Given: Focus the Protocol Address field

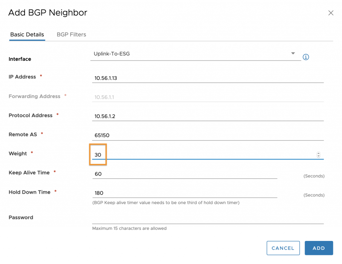Looking at the screenshot, I should click(208, 116).
